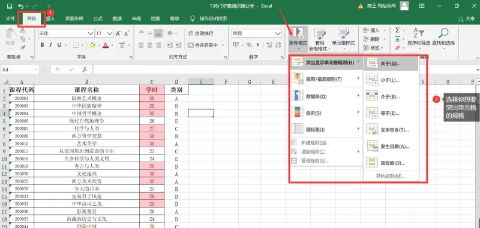
Task: Select Greater Than (大于) rule
Action: [x=391, y=63]
